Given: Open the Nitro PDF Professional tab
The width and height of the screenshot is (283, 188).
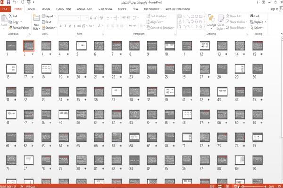Looking at the screenshot, I should [x=178, y=9].
